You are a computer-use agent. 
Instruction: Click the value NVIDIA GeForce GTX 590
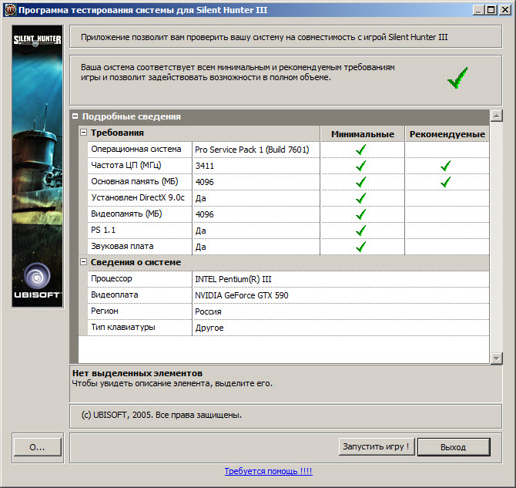[x=242, y=295]
